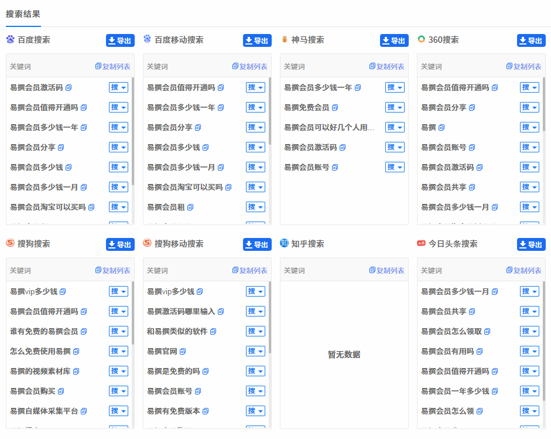This screenshot has height=439, width=551.
Task: Click the 百度搜索 paw logo icon
Action: [10, 39]
